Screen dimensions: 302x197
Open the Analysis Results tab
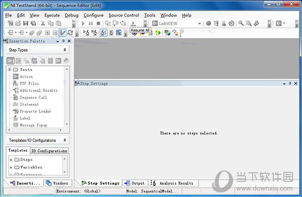(x=173, y=183)
